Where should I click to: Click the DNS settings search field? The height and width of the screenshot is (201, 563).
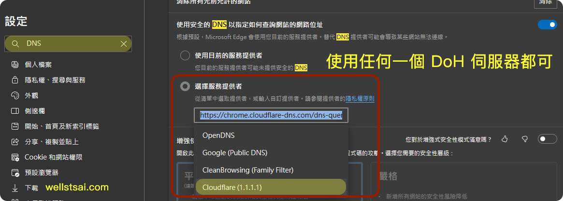68,44
